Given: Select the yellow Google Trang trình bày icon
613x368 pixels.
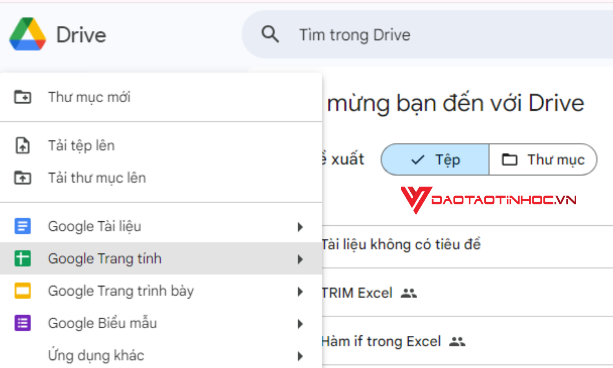Looking at the screenshot, I should 22,291.
